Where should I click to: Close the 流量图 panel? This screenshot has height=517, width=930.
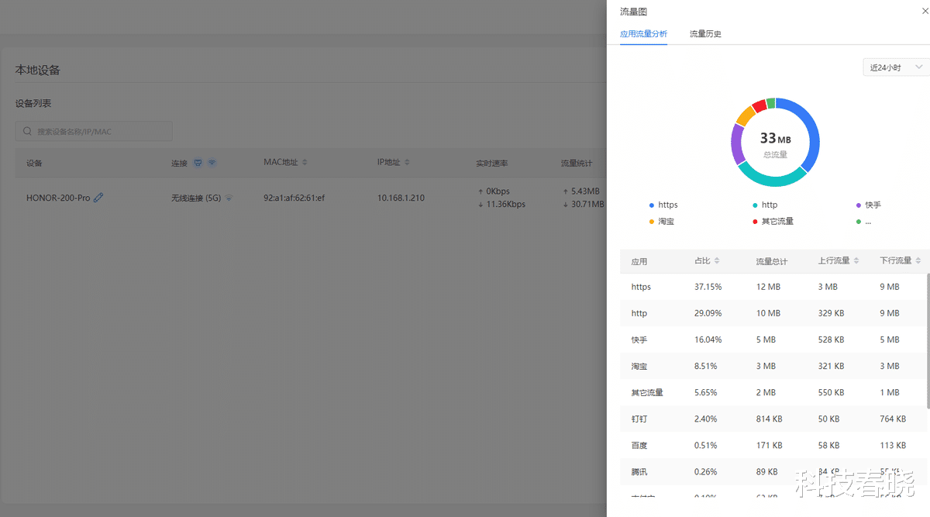click(x=922, y=12)
